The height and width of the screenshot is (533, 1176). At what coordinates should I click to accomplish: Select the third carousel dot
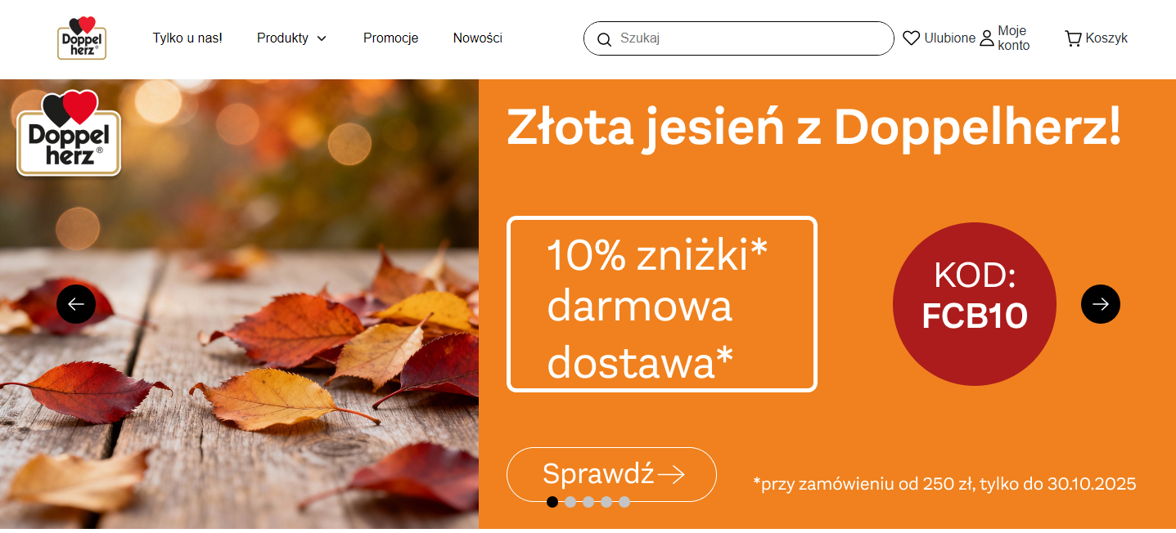tap(588, 502)
